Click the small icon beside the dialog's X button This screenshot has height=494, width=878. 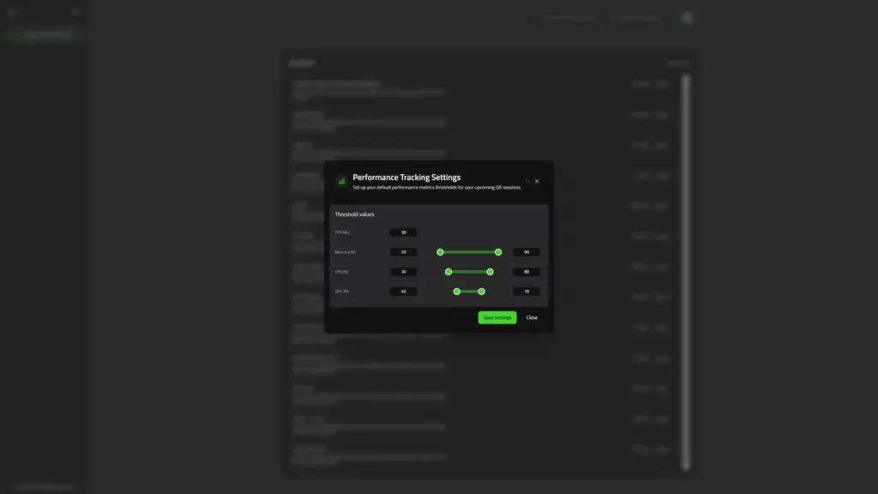click(x=526, y=180)
